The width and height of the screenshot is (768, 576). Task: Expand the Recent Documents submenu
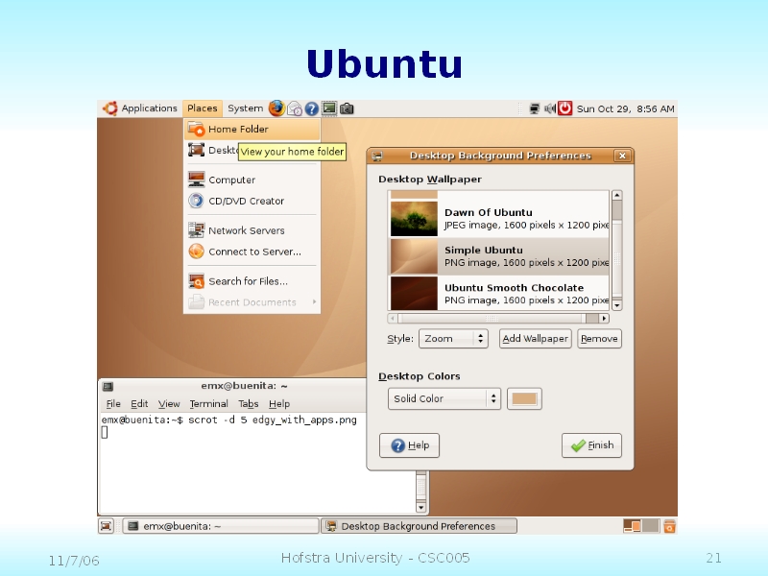pos(252,302)
